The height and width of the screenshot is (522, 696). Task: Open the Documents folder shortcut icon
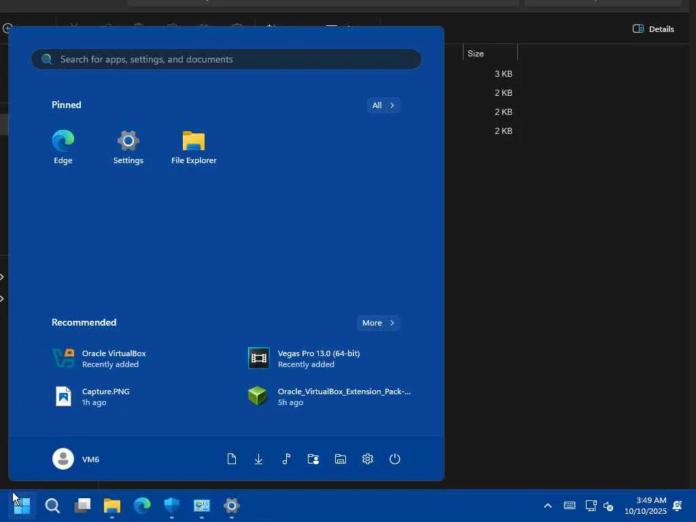(231, 459)
